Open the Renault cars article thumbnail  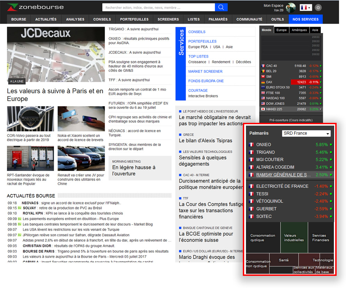tap(81, 158)
